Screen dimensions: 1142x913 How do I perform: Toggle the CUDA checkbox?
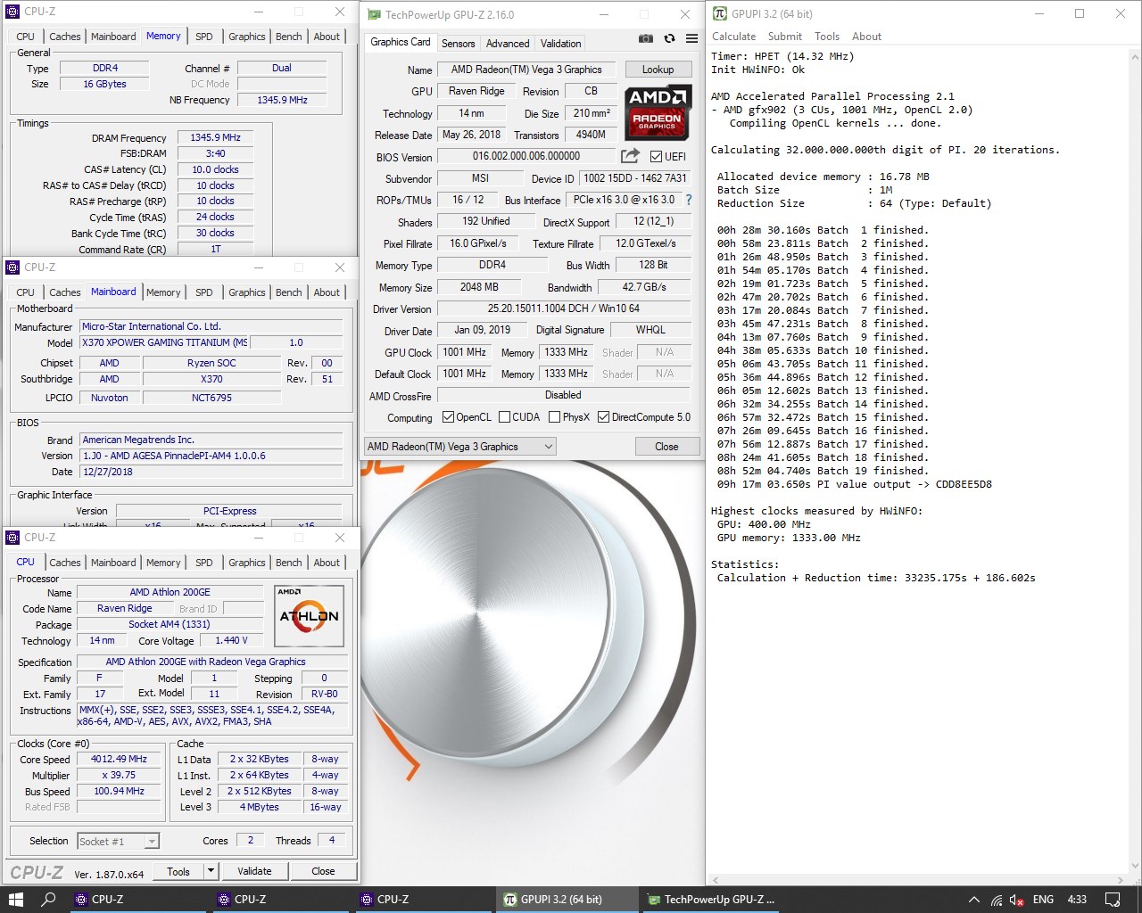click(x=504, y=417)
